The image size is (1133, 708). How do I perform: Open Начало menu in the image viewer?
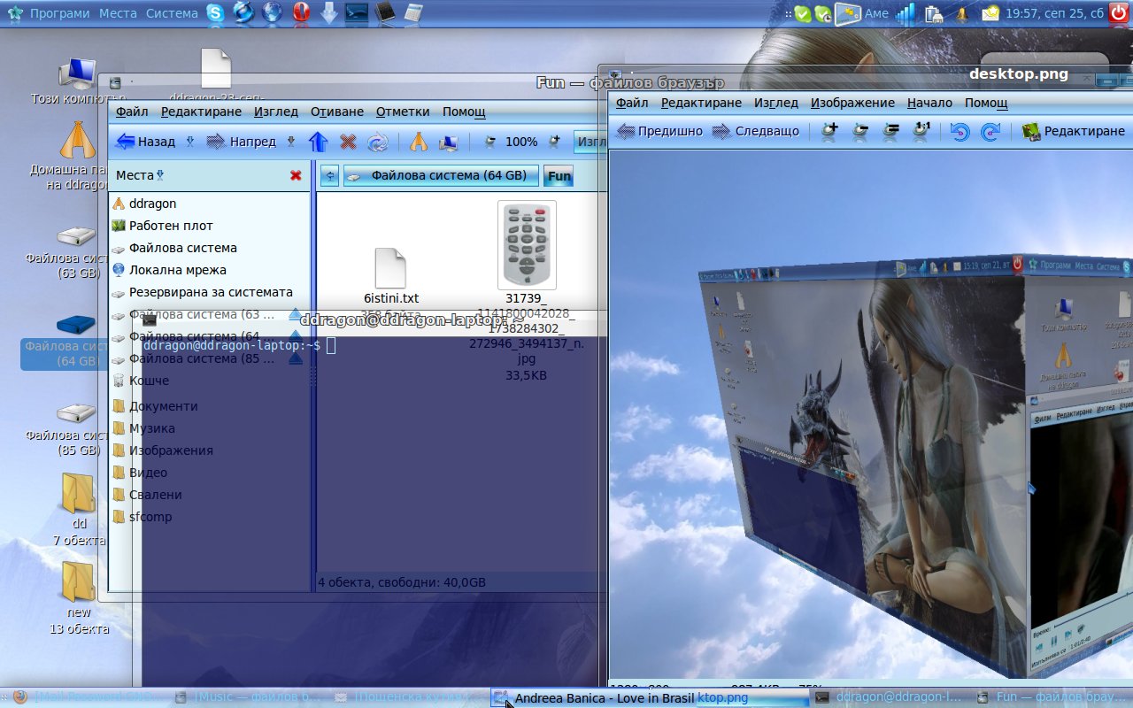click(x=929, y=103)
